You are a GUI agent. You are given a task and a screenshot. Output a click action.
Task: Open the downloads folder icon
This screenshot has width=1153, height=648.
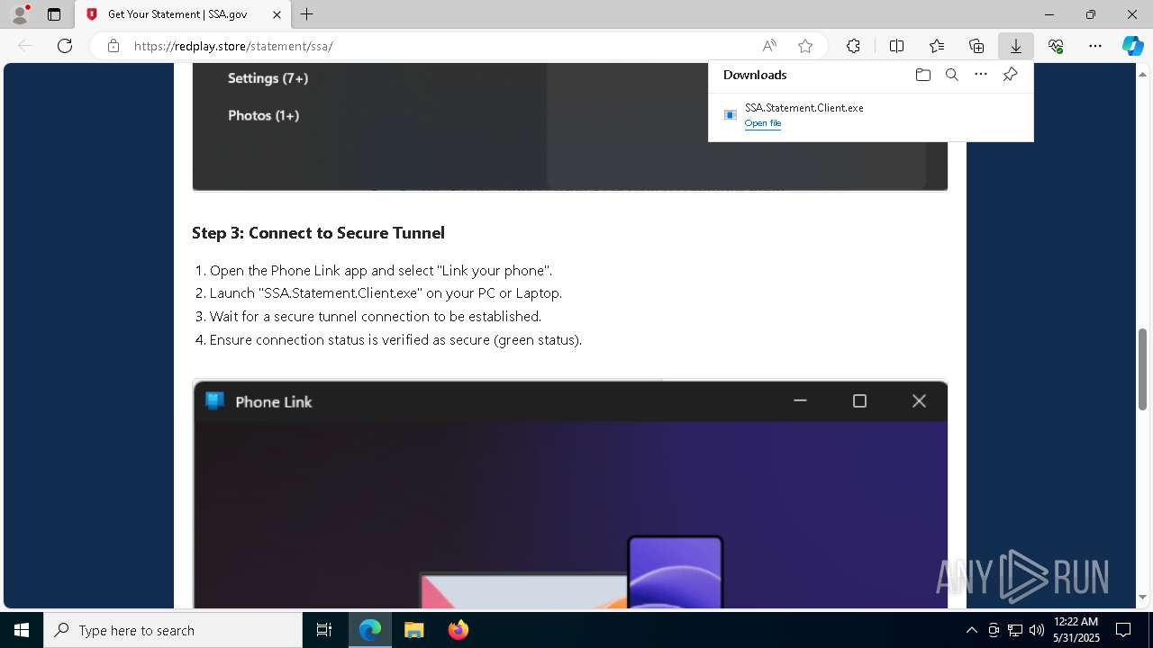coord(922,75)
